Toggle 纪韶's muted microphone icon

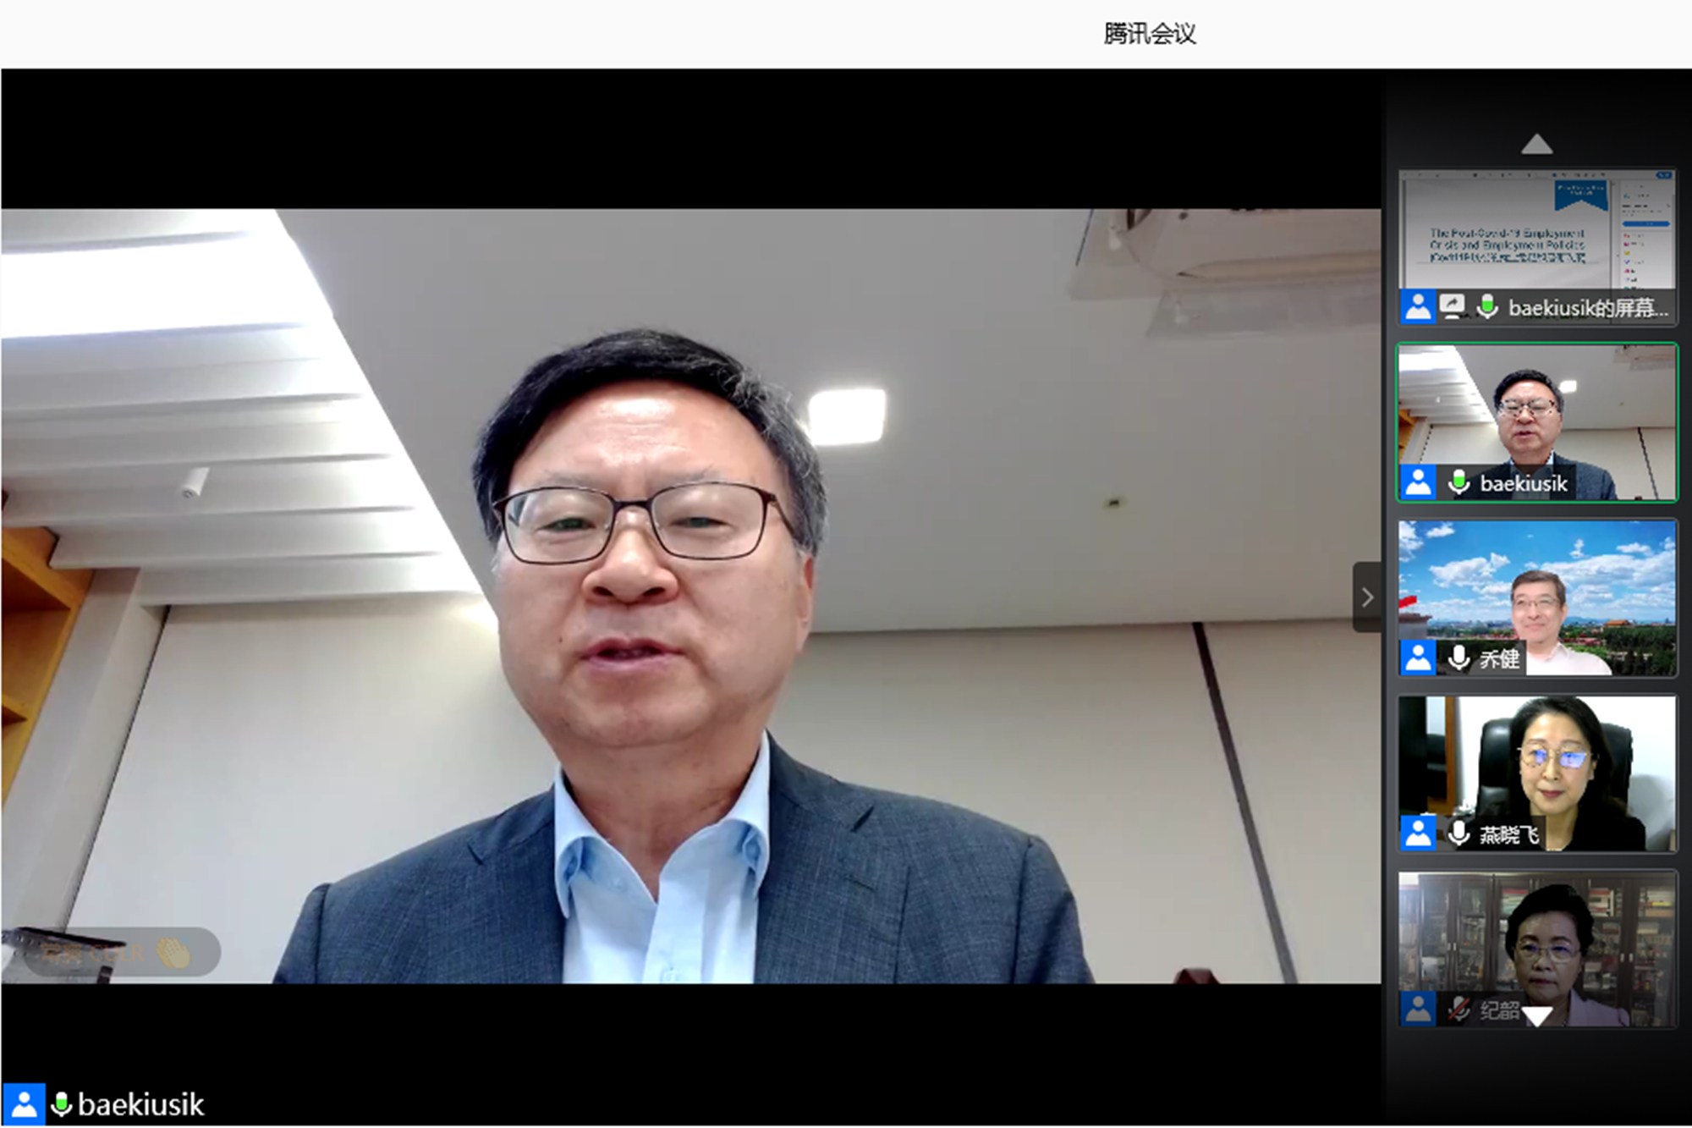click(1459, 1009)
